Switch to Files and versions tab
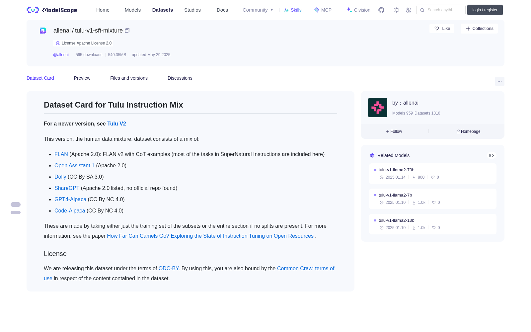Viewport: 531px width, 332px height. [x=129, y=78]
